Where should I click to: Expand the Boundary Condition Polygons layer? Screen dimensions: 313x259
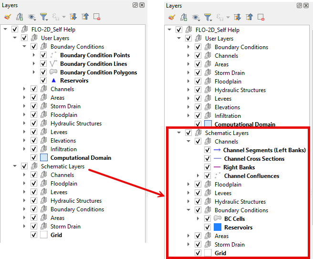pyautogui.click(x=34, y=73)
